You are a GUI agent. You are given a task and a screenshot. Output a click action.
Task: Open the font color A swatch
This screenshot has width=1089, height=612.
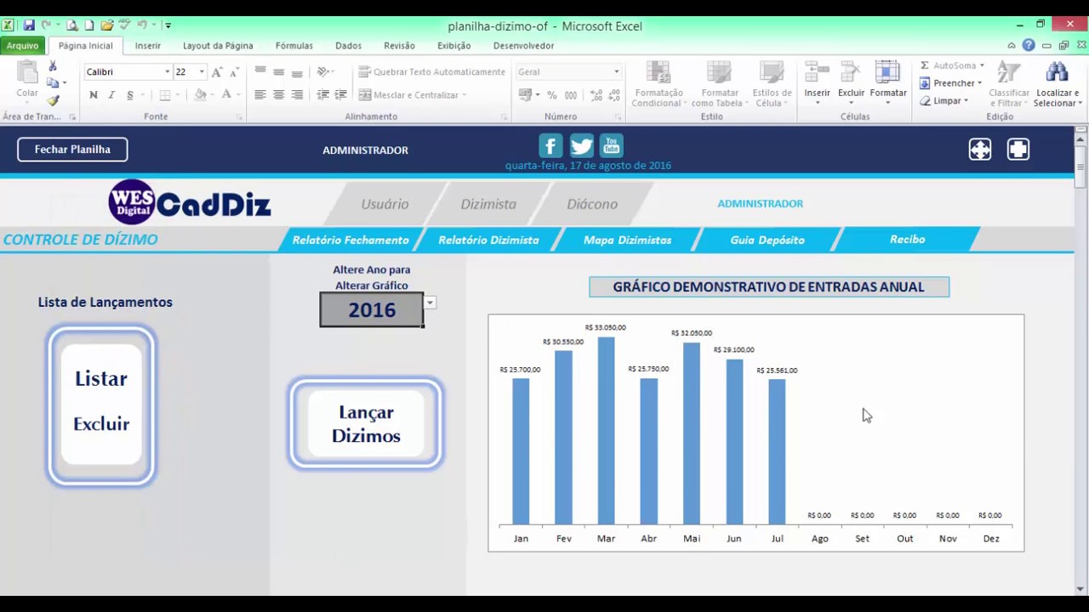point(226,95)
